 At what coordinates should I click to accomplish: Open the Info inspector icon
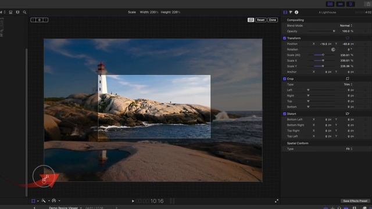(x=296, y=12)
